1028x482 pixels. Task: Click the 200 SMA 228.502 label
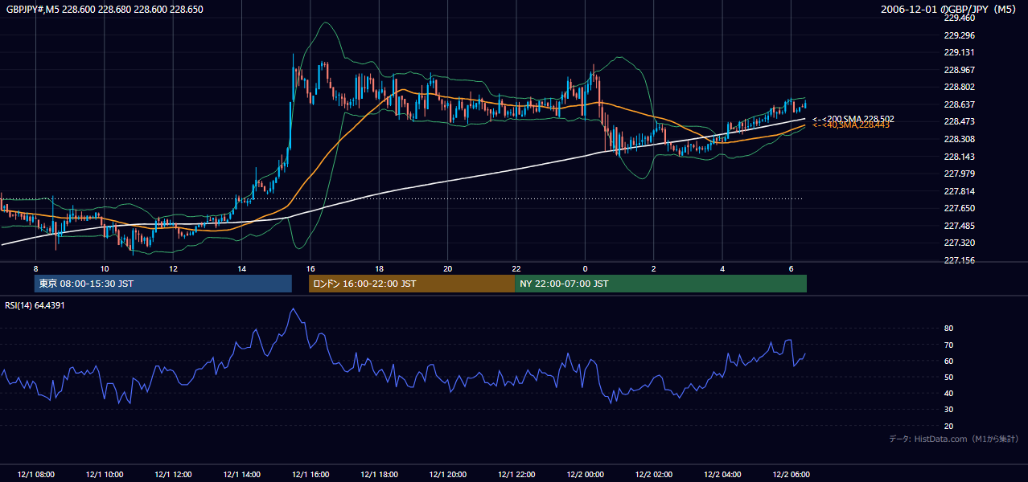tap(853, 119)
